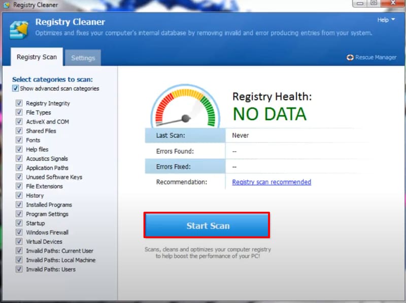Toggle Invalid Paths: Current User
406x303 pixels.
[19, 251]
